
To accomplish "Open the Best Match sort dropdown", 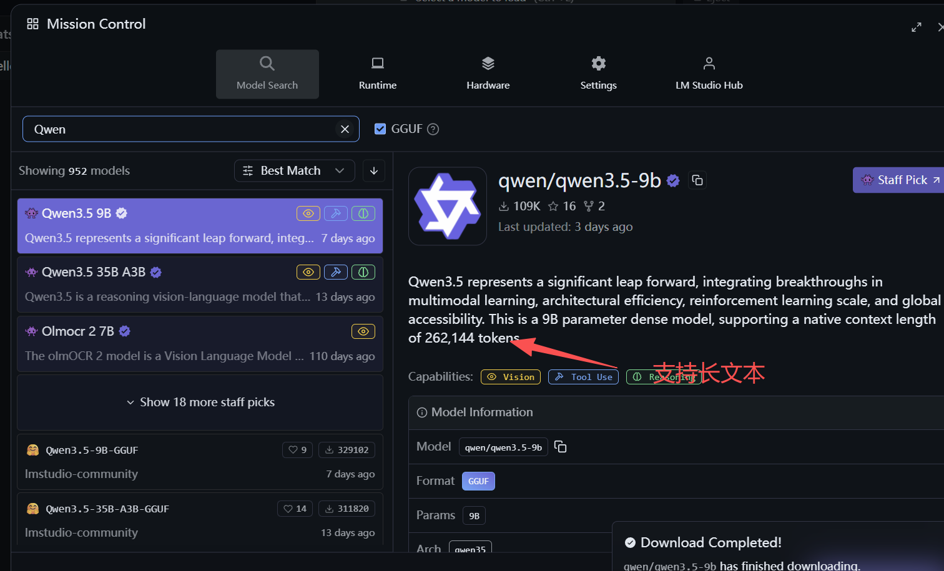I will coord(295,171).
